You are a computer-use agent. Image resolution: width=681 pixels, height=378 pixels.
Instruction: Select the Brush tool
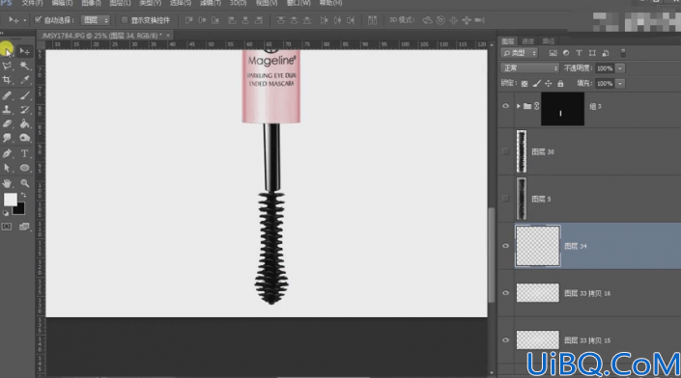(25, 95)
